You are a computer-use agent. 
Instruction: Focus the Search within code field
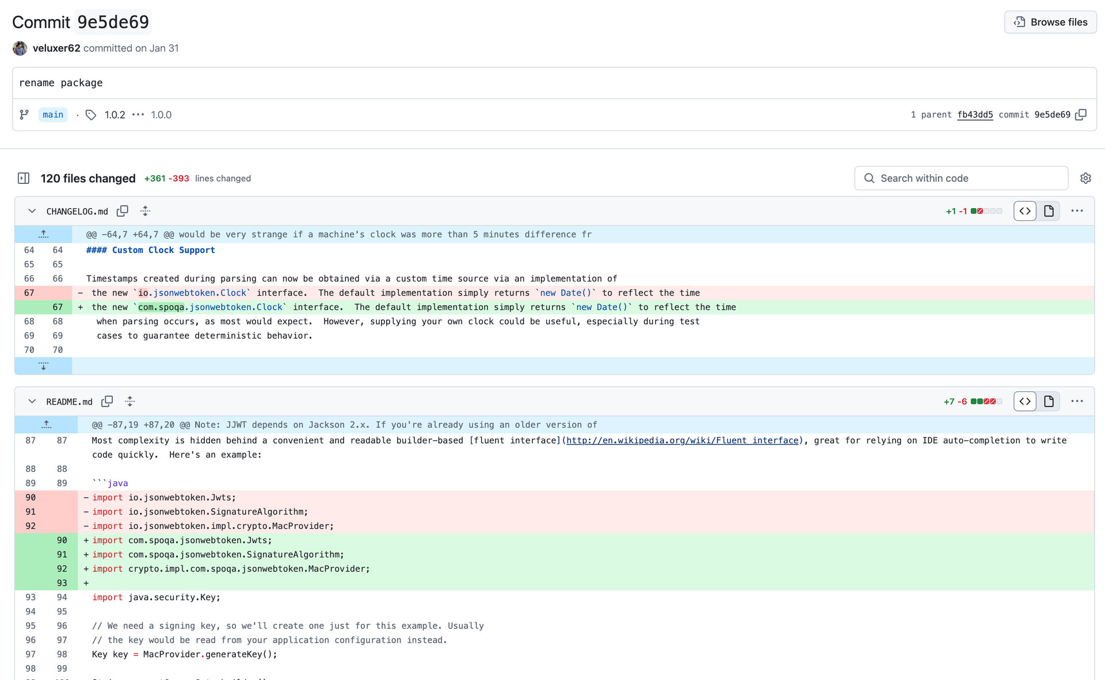point(961,178)
